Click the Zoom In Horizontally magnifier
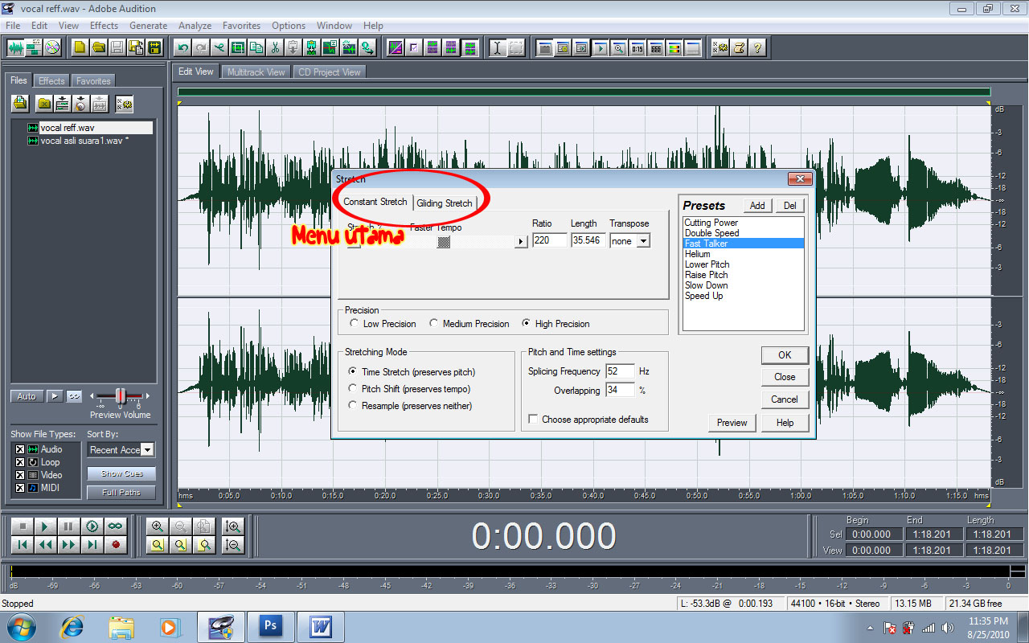The image size is (1029, 643). [158, 526]
